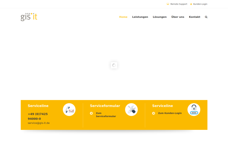
Task: Follow the Zum Kunden-Login link
Action: click(x=170, y=113)
